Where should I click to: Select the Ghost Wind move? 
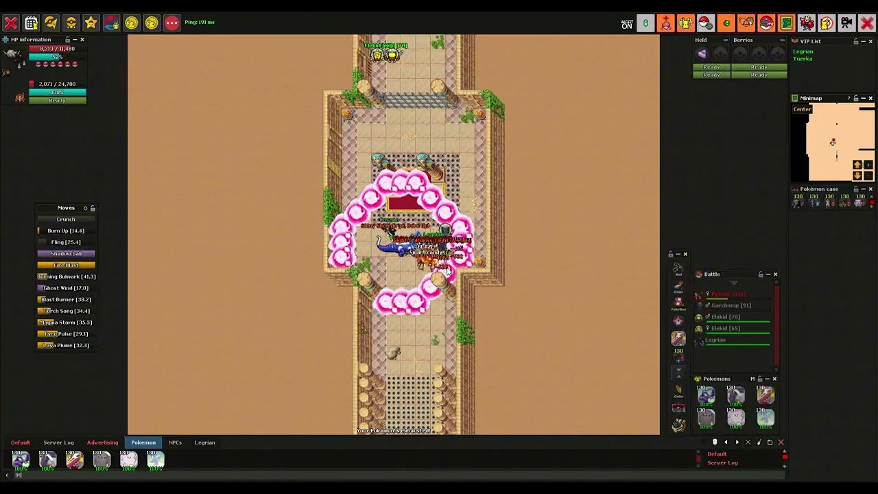67,288
